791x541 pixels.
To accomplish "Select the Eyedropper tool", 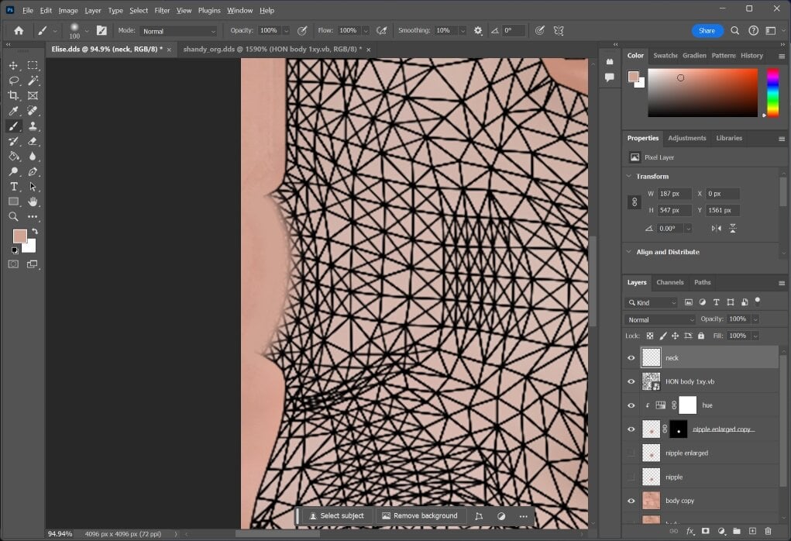I will click(x=14, y=111).
